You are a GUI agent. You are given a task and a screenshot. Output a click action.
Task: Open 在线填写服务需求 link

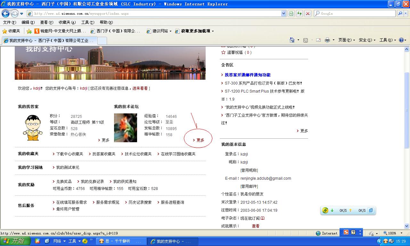click(71, 202)
